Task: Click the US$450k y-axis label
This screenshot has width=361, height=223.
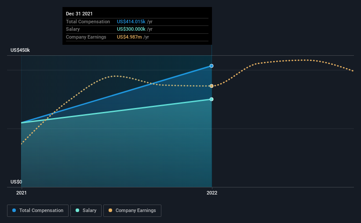Action: coord(20,50)
